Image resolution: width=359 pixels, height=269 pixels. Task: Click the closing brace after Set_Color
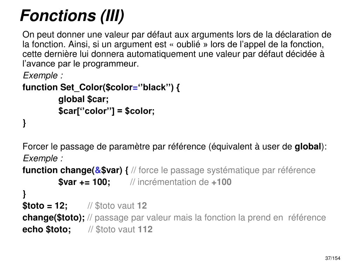coord(24,123)
